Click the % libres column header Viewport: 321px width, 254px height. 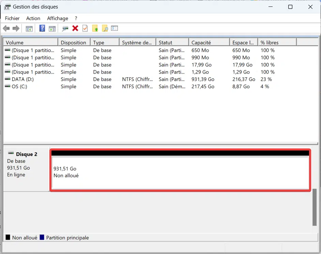277,43
